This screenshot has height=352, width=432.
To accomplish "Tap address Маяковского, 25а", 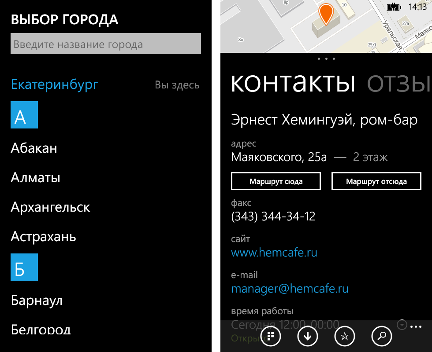I will [279, 158].
